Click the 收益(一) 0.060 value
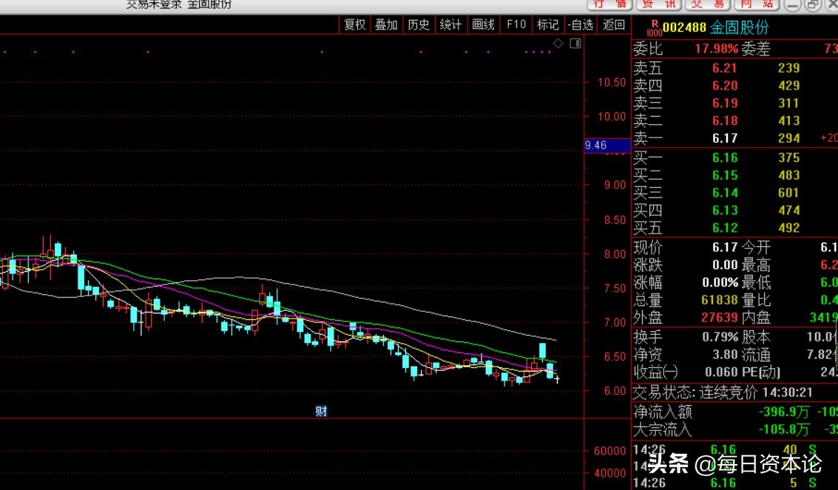Image resolution: width=838 pixels, height=490 pixels. pyautogui.click(x=721, y=372)
